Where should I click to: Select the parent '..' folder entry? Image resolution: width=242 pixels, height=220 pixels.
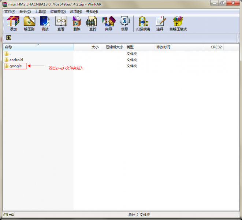coord(8,54)
